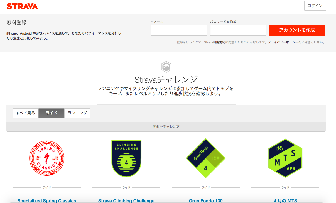
Task: Click the 無料登録 heading
Action: pos(16,23)
